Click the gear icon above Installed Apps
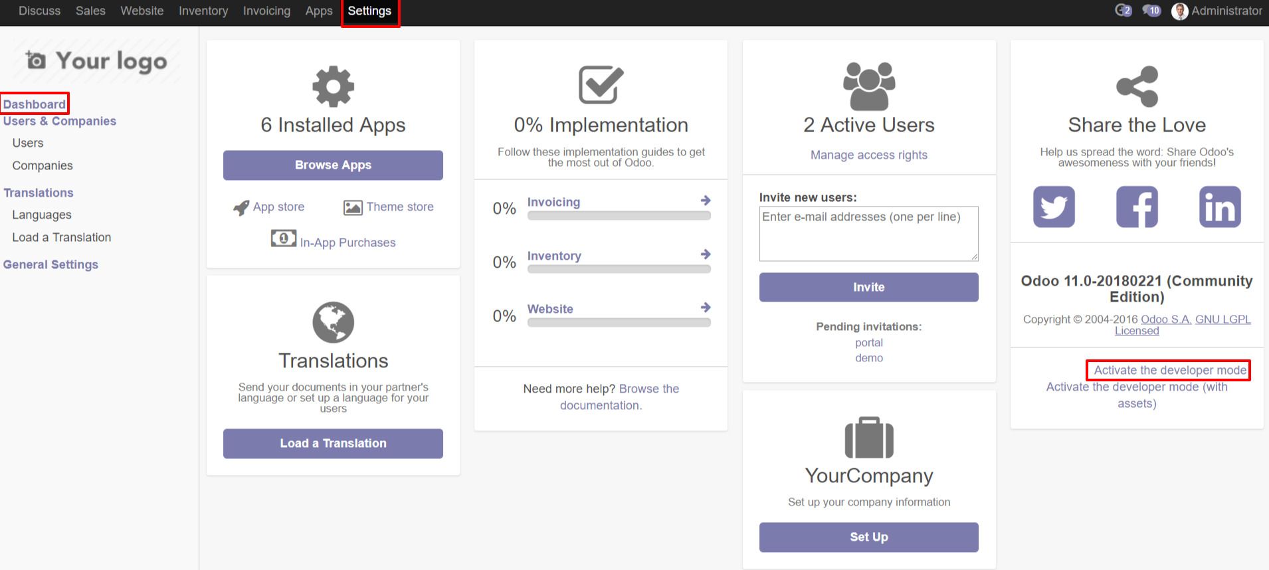This screenshot has width=1269, height=570. click(x=333, y=86)
